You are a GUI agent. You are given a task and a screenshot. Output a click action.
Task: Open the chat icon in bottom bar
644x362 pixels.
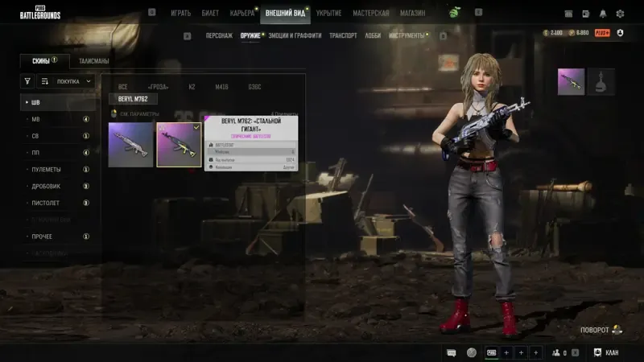(451, 352)
